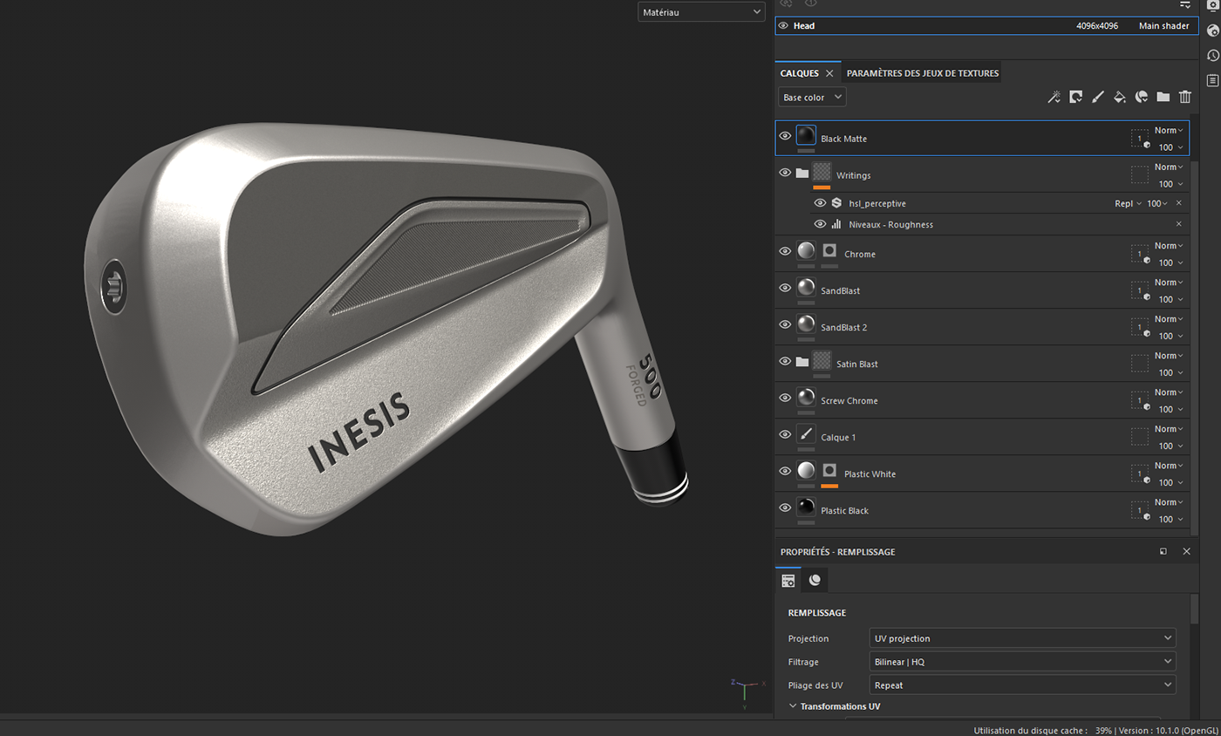Open the Base color channel dropdown

click(x=811, y=97)
